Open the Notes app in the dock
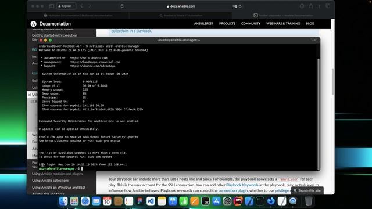 [162, 201]
